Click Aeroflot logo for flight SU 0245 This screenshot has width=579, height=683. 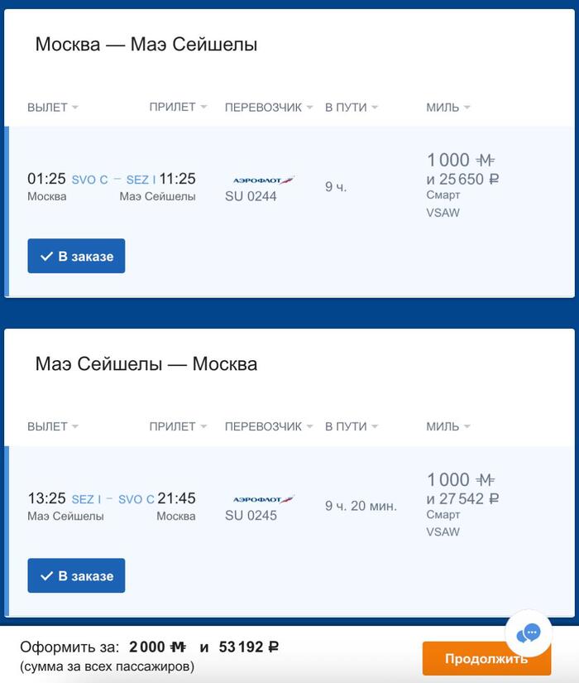pos(264,499)
